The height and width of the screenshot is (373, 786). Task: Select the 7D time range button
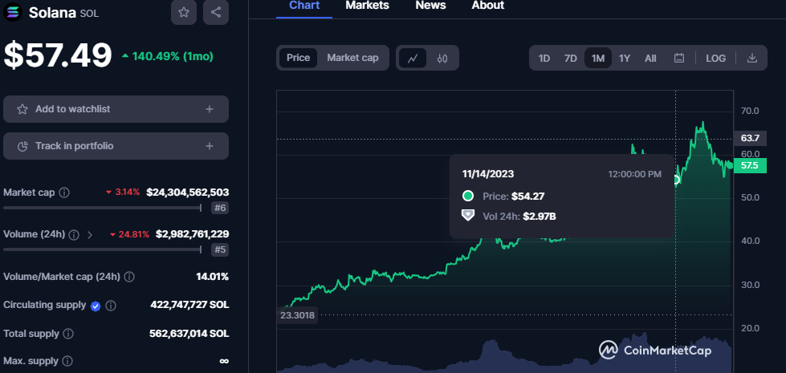570,58
